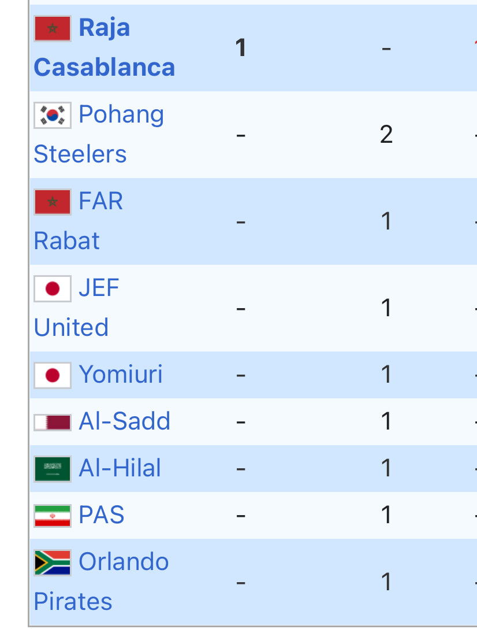Open the Al-Sadd club link
477x629 pixels.
pyautogui.click(x=125, y=421)
